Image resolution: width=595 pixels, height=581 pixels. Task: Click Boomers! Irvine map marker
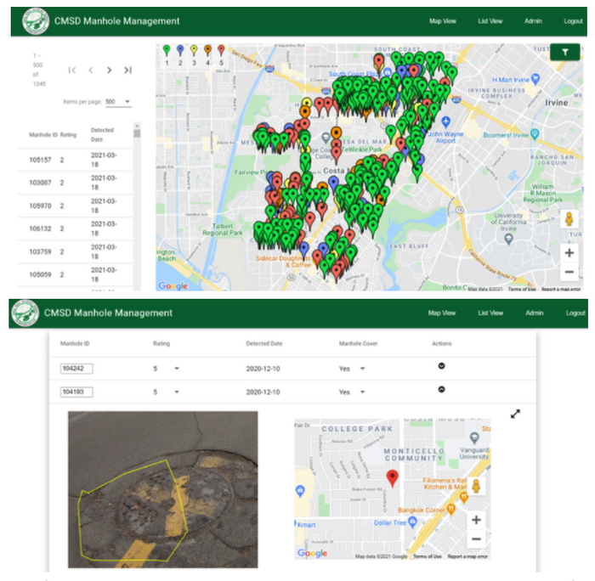535,134
